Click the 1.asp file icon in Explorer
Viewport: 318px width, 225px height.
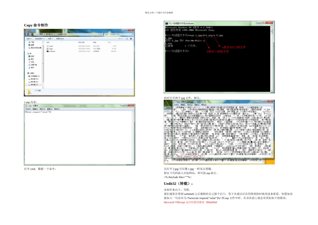(x=48, y=46)
